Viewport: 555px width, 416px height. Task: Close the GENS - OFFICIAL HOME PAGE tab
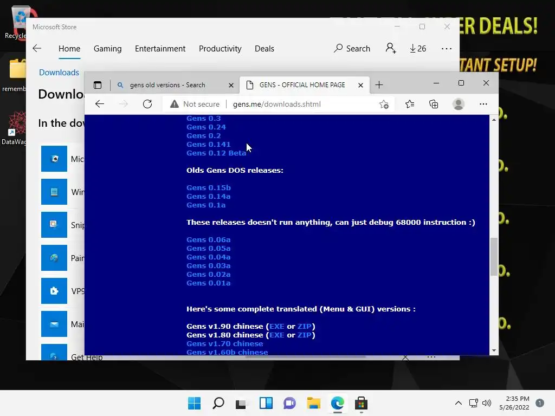360,85
